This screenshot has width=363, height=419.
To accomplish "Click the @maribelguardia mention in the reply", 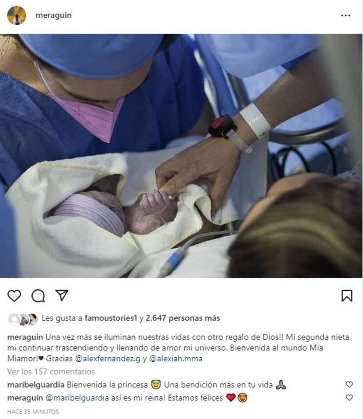I will tap(77, 398).
